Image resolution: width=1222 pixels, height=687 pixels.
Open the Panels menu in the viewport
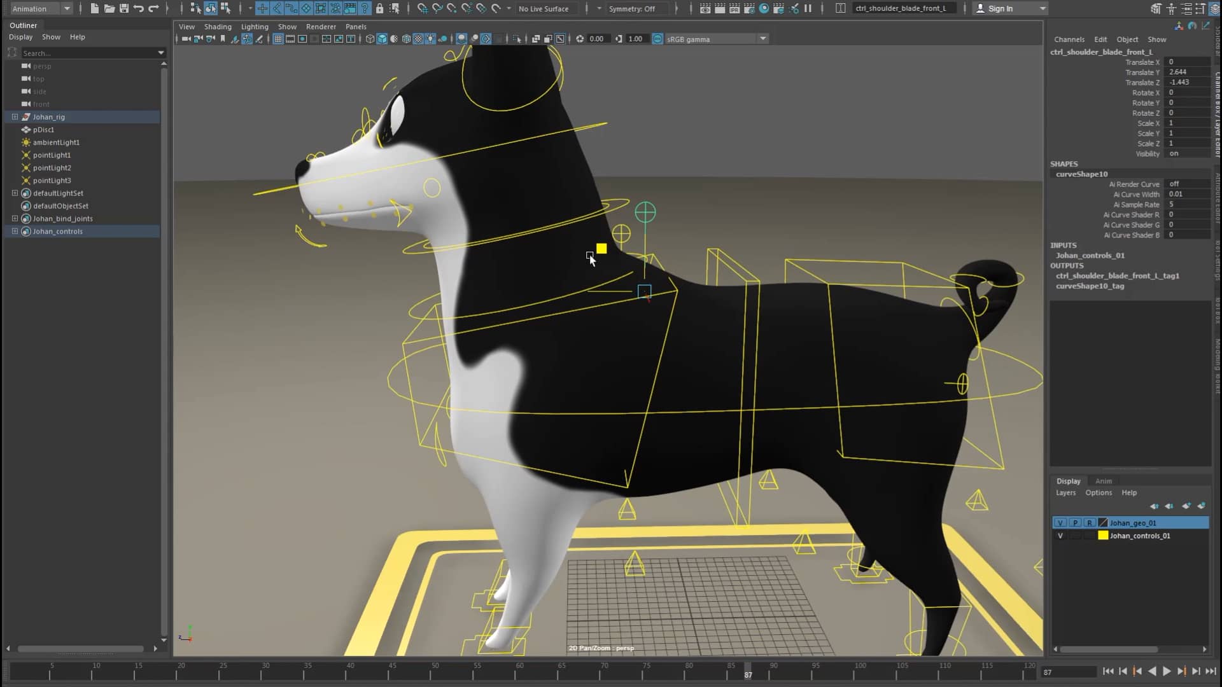click(355, 27)
